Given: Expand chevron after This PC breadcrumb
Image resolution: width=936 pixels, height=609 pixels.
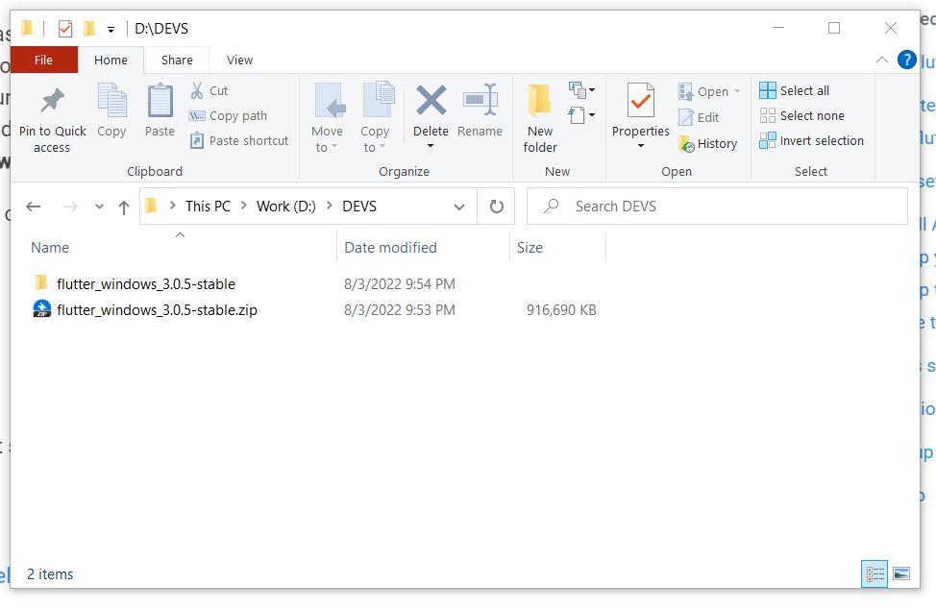Looking at the screenshot, I should [243, 206].
